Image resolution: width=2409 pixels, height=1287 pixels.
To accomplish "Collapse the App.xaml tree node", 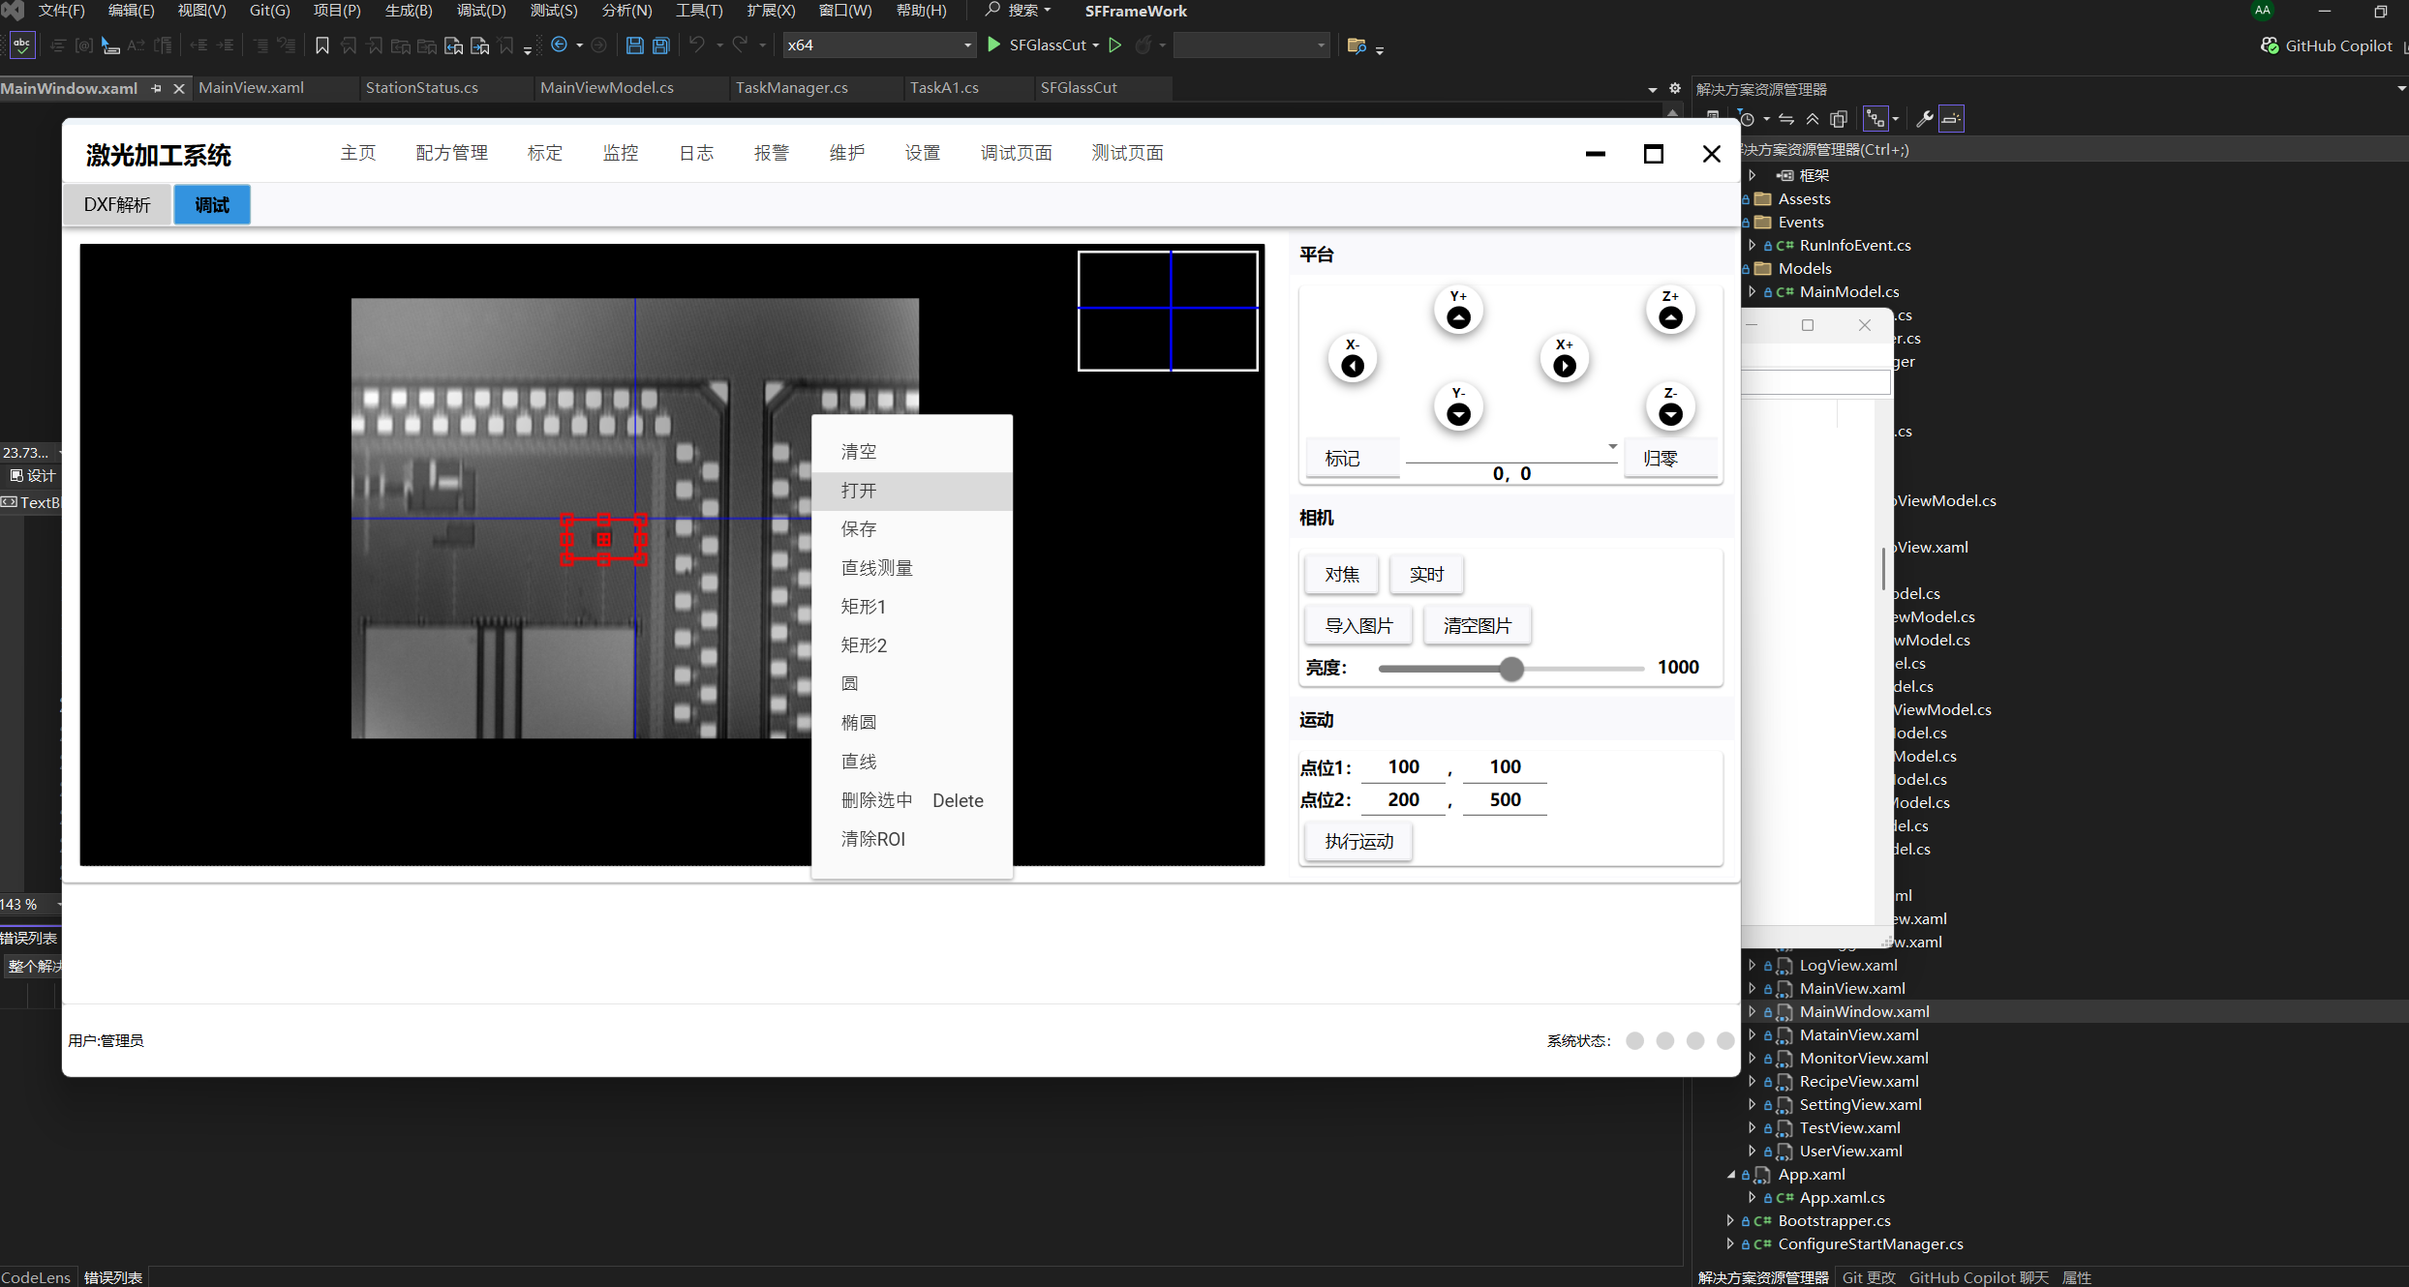I will click(x=1731, y=1174).
